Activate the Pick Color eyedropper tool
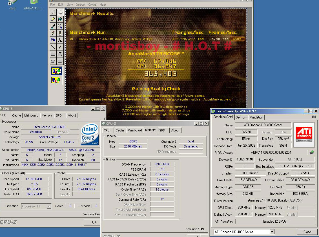 coord(53,26)
